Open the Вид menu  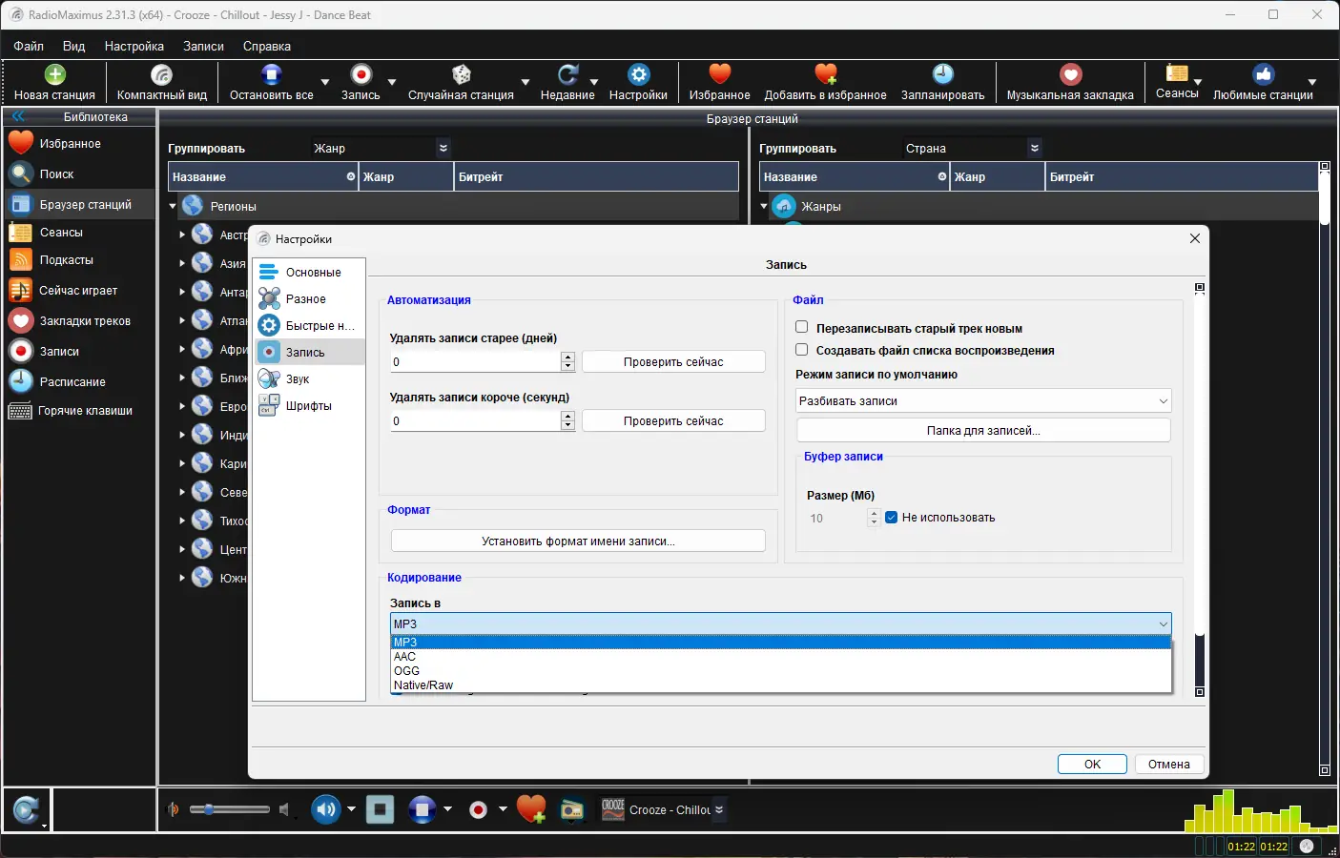[73, 46]
